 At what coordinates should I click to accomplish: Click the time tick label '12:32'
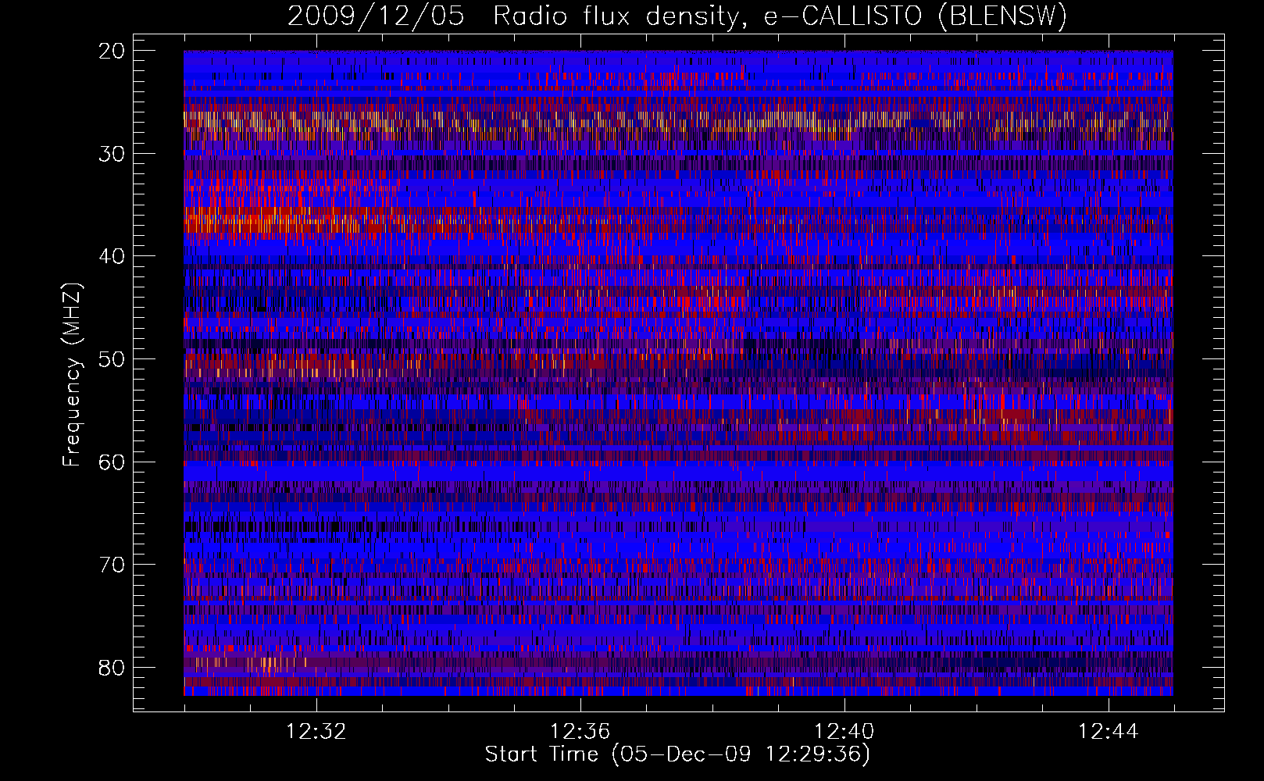(x=316, y=732)
